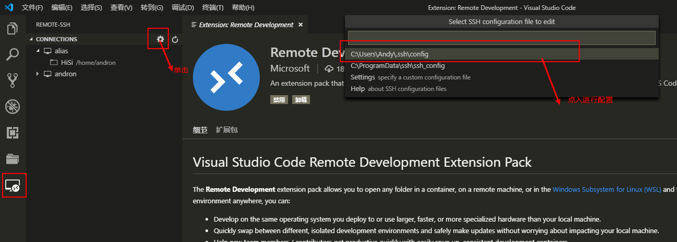
Task: Click the 卸载 button
Action: (301, 99)
